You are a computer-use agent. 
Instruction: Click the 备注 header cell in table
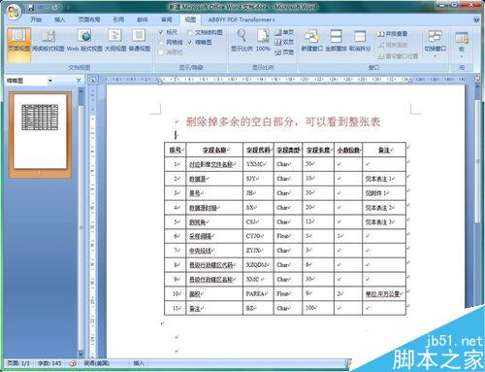click(x=384, y=150)
